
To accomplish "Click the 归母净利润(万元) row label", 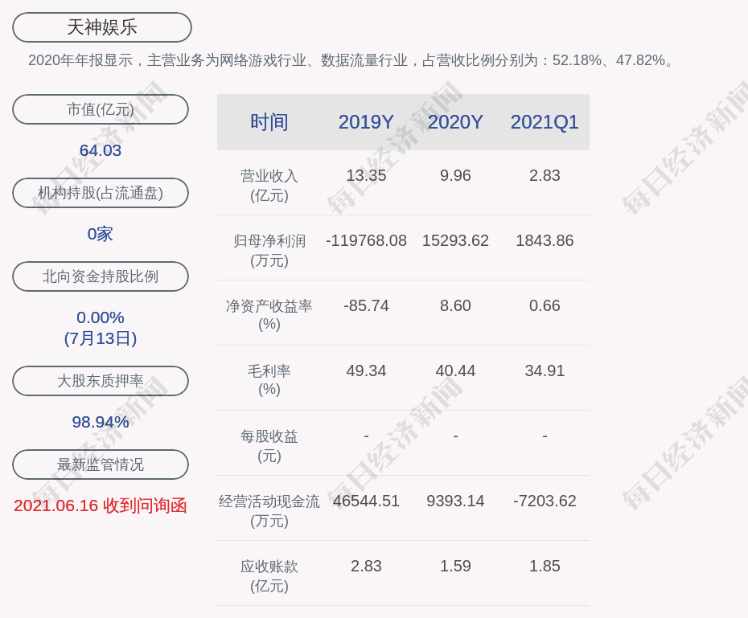I will click(269, 250).
